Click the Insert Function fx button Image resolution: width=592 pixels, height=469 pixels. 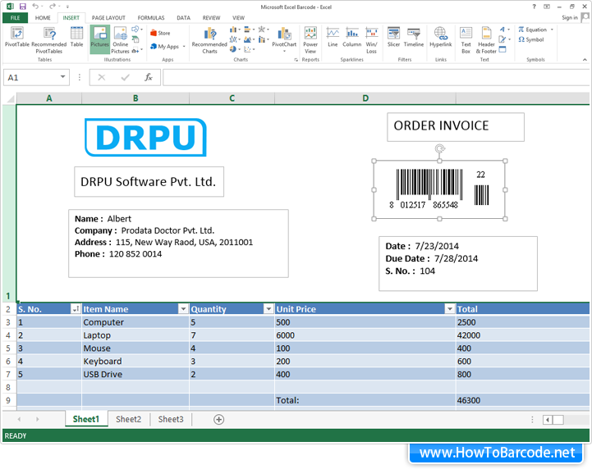point(149,77)
